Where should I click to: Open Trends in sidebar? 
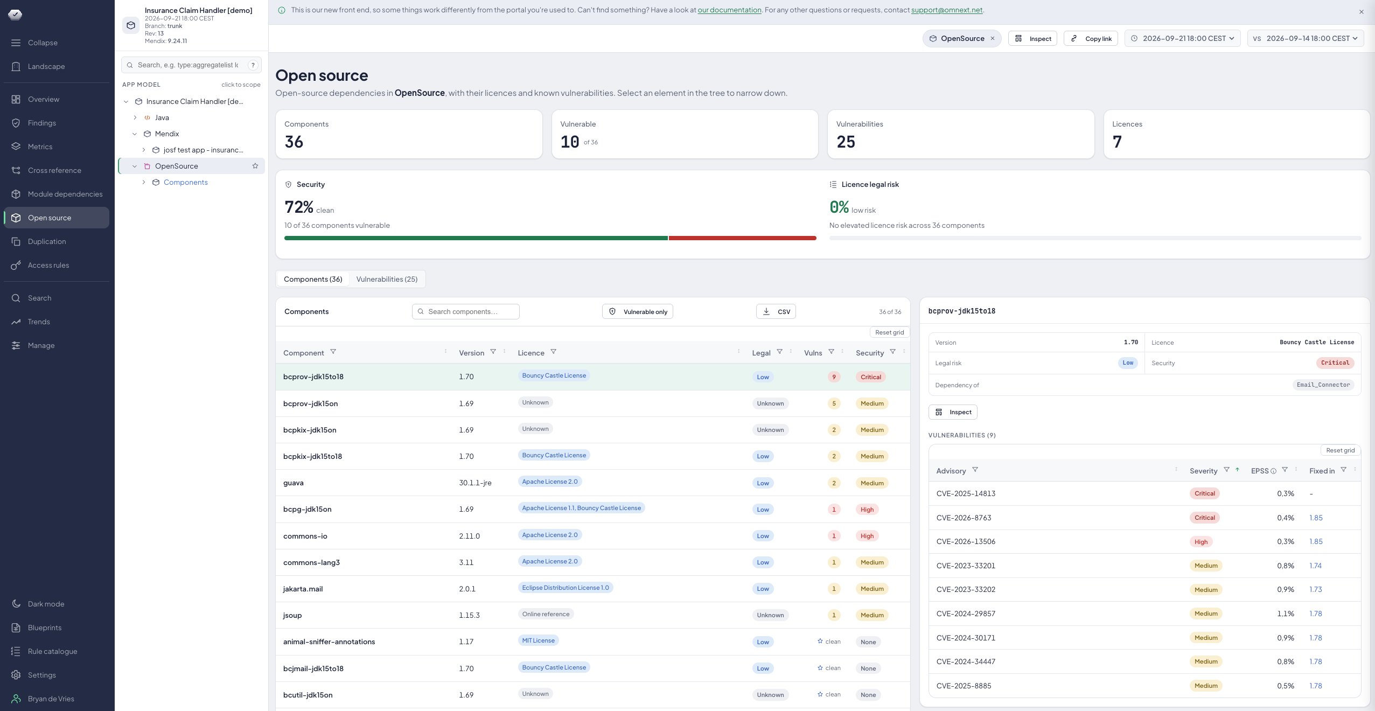[57, 322]
